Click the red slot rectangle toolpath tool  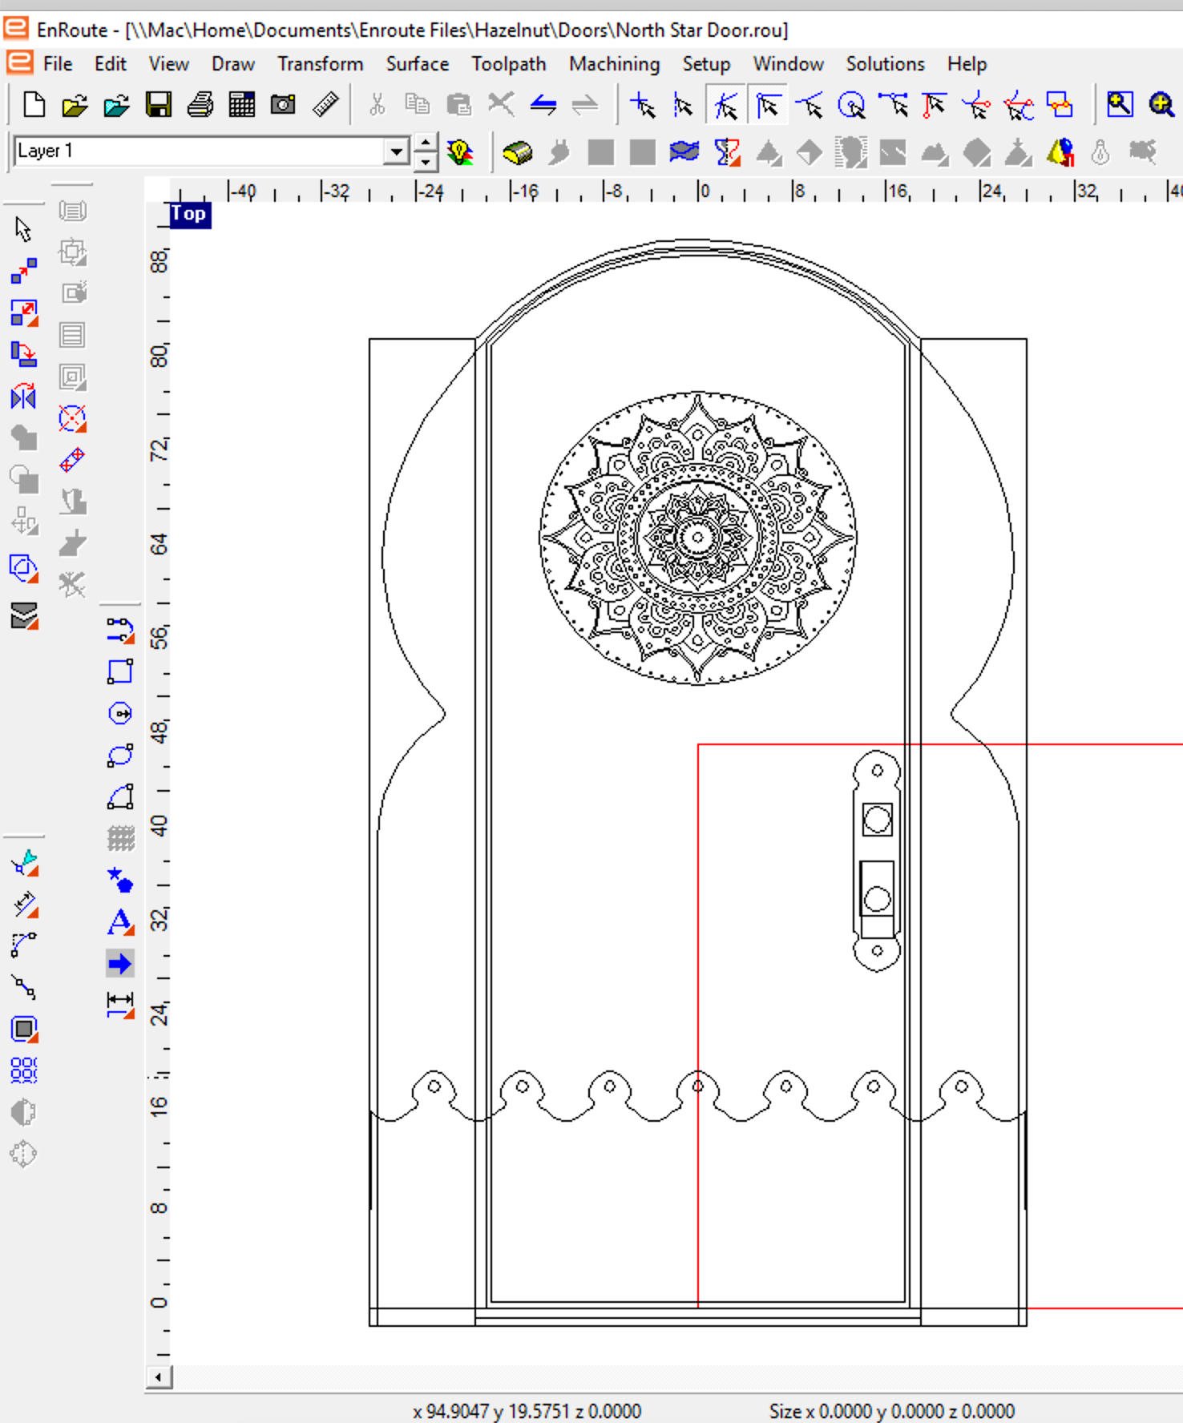click(72, 460)
